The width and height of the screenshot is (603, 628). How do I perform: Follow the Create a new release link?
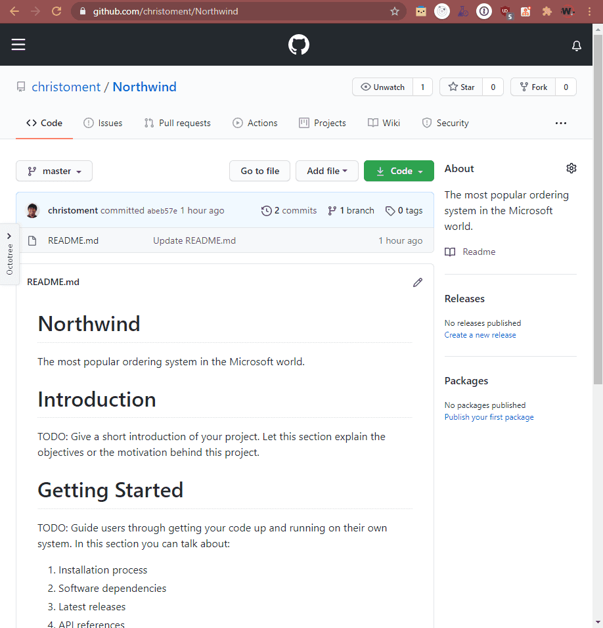tap(480, 335)
